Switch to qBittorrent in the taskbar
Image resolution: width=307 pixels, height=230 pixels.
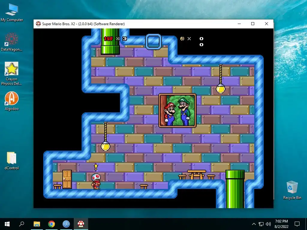(x=66, y=224)
